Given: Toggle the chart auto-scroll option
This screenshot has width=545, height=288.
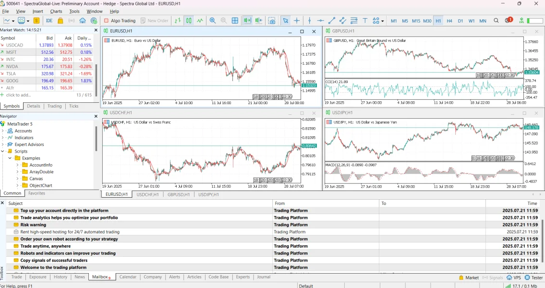Looking at the screenshot, I should click(x=247, y=21).
